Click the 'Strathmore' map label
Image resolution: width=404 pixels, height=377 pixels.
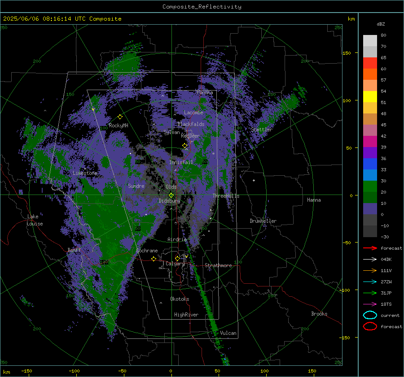point(218,265)
